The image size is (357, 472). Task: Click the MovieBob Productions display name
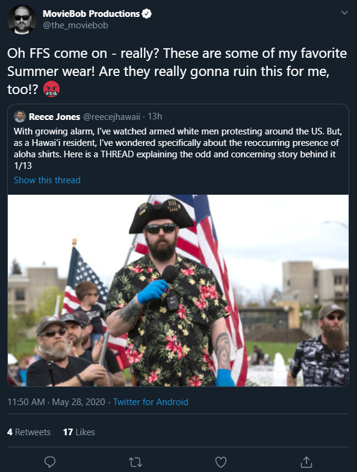tap(92, 14)
